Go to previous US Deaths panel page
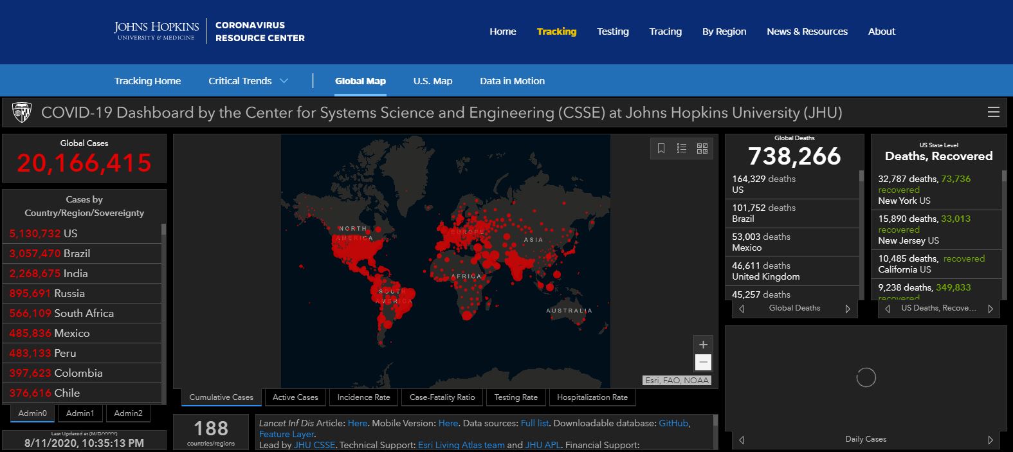Viewport: 1013px width, 452px height. 888,309
